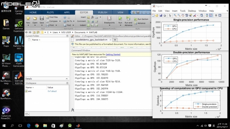230x129 pixels.
Task: Open the dropdown arrow under Save
Action: click(x=42, y=26)
